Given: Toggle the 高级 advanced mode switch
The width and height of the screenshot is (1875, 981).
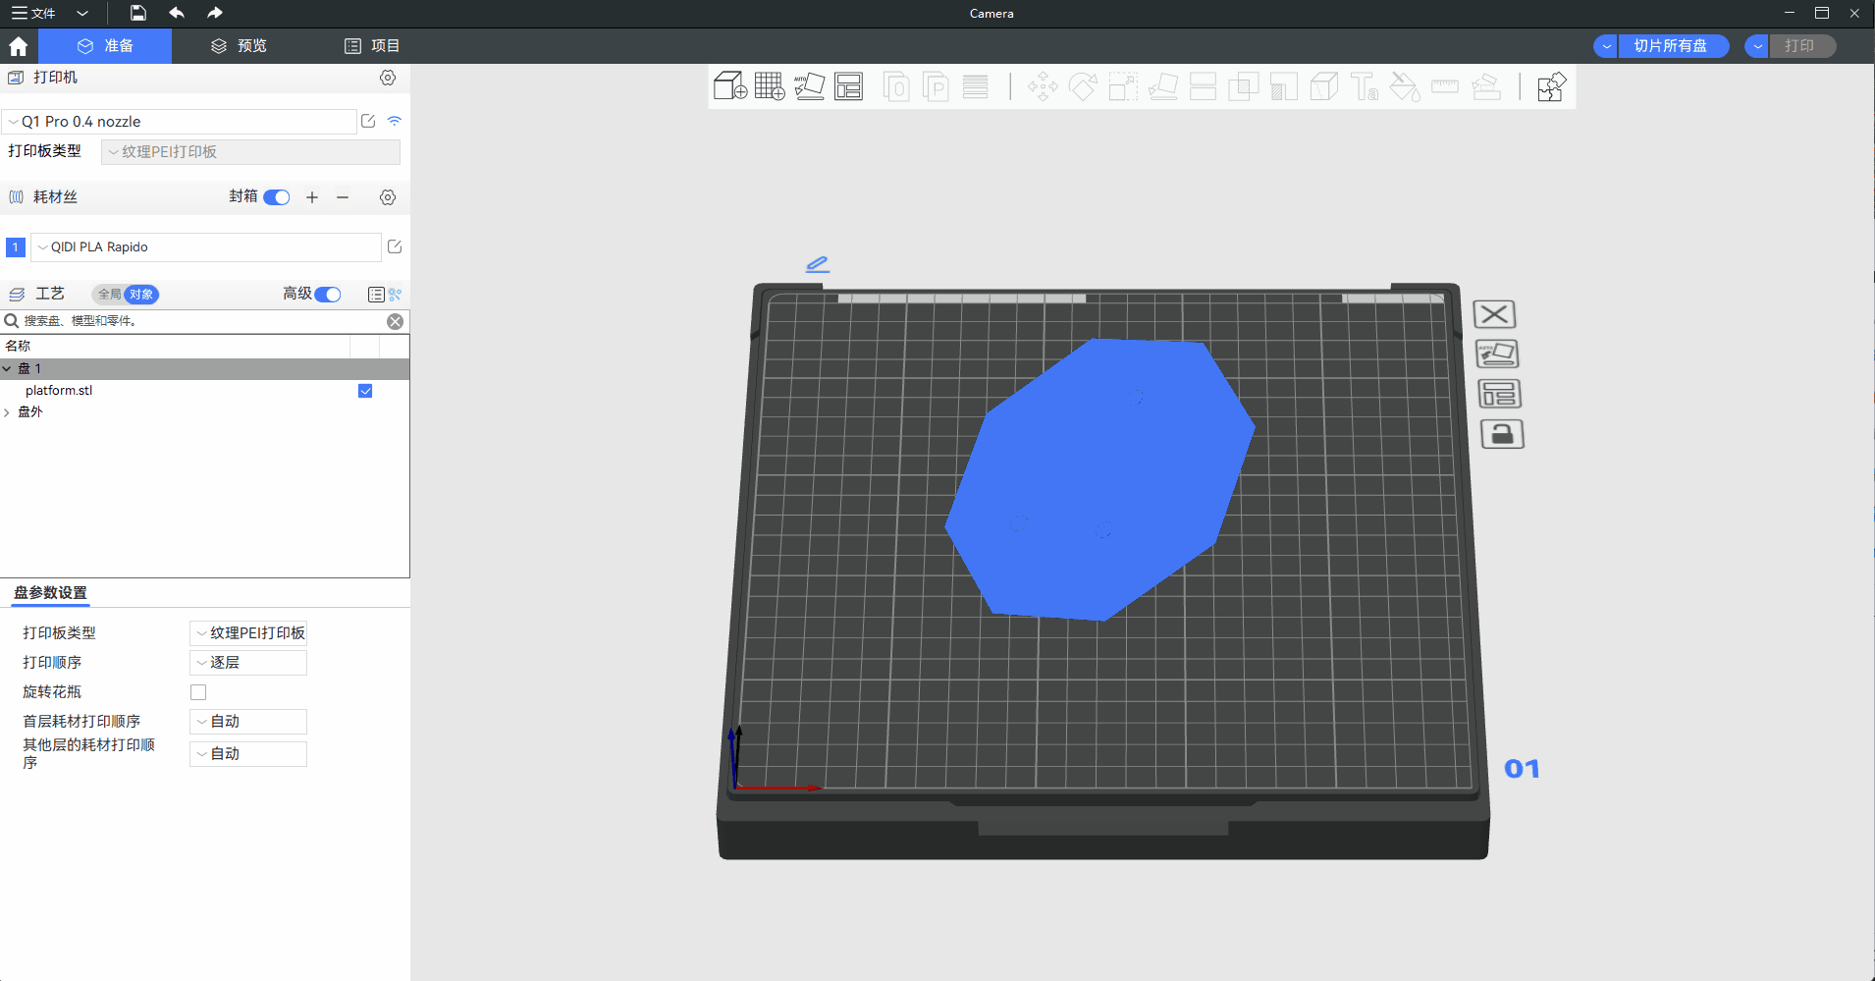Looking at the screenshot, I should [328, 295].
